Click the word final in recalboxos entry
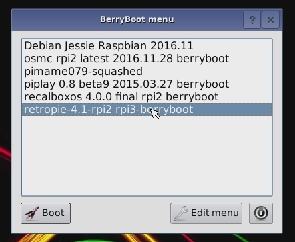Viewport: 295px width, 242px height. (x=127, y=97)
